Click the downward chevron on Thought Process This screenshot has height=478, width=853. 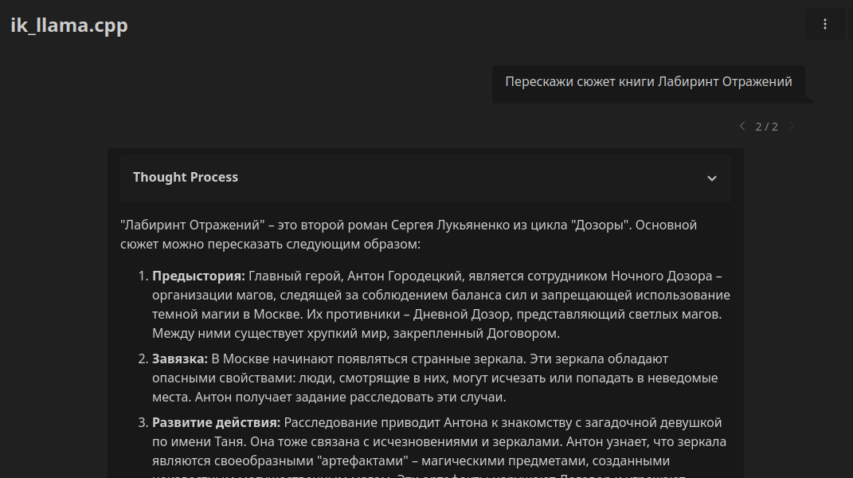711,178
